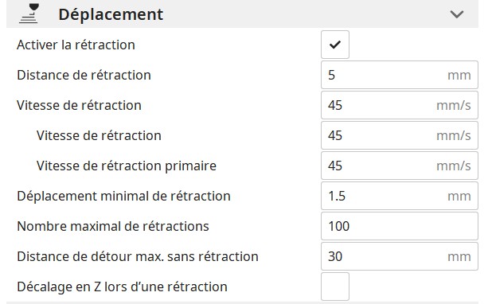Collapse the Déplacement section chevron
Screen dimensions: 488x304
click(457, 14)
